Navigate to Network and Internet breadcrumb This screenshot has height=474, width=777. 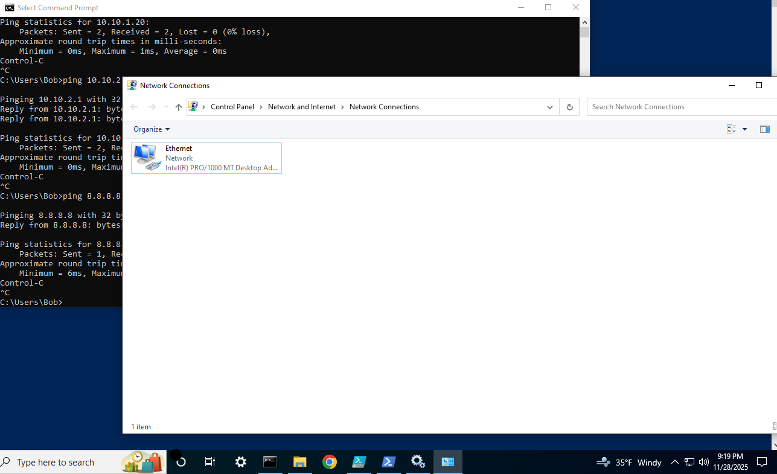point(301,107)
